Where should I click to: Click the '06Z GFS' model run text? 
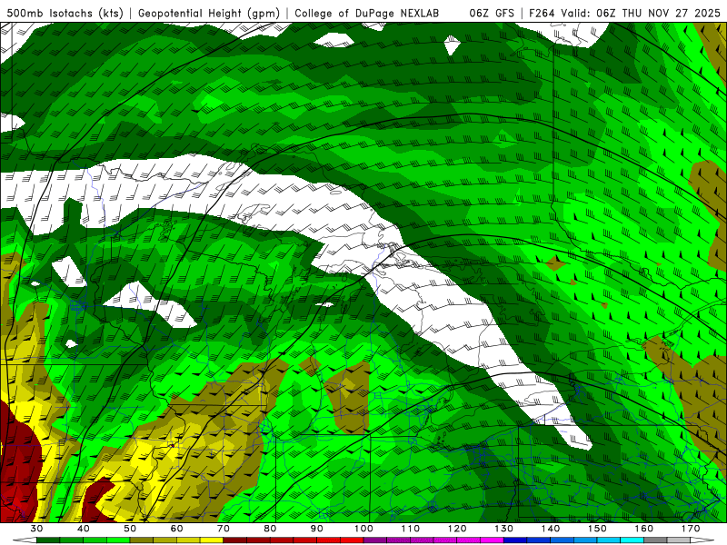point(492,13)
